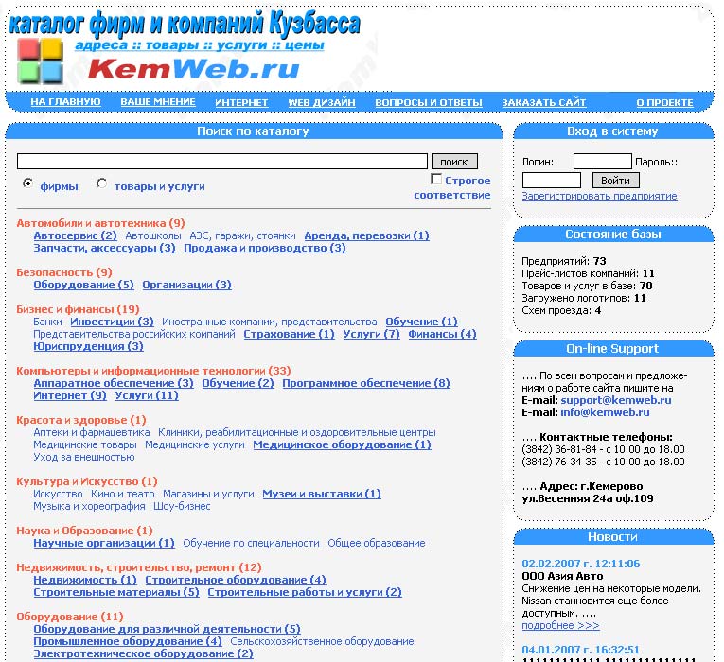
Task: Open category 'Автомобили и автотехника (9)'
Action: (100, 223)
